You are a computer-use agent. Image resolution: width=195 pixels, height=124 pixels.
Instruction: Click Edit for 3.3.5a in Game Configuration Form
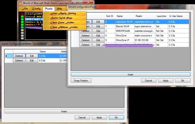click(32, 56)
